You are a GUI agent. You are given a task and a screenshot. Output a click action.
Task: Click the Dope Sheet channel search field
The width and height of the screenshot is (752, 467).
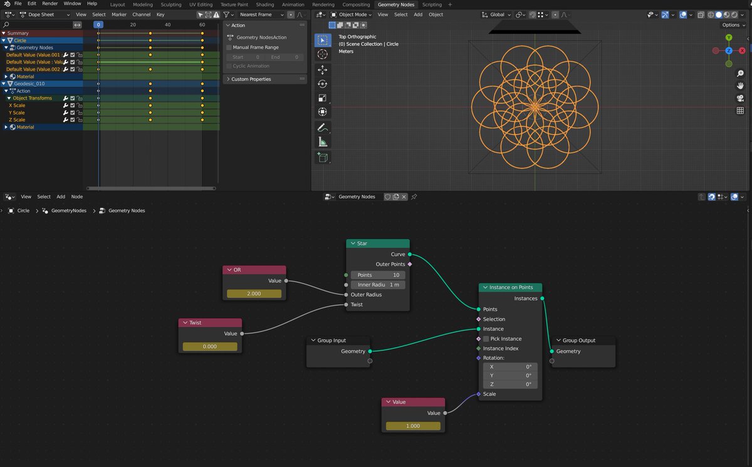36,24
